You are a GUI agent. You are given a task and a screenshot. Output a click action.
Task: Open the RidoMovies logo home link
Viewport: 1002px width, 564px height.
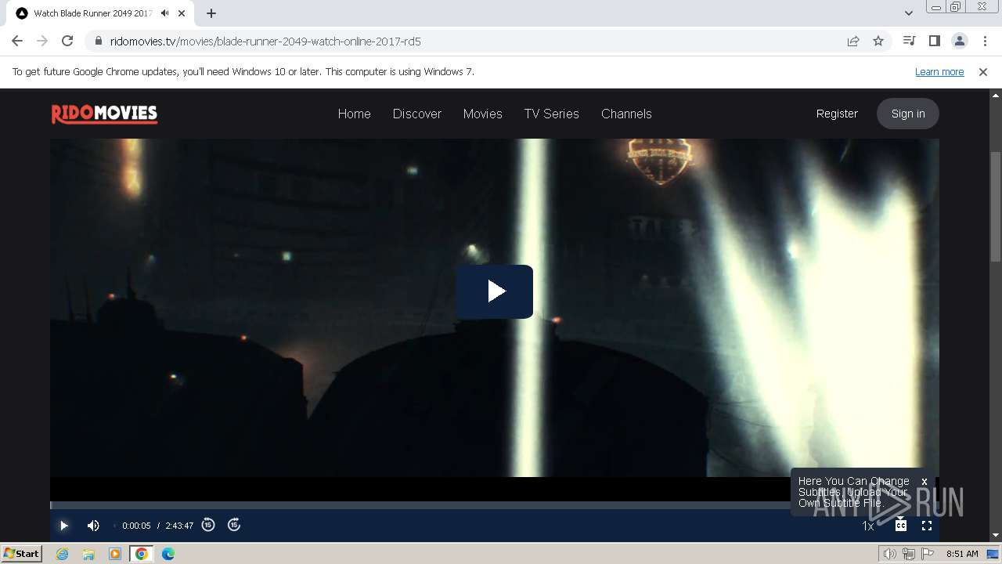[x=104, y=114]
